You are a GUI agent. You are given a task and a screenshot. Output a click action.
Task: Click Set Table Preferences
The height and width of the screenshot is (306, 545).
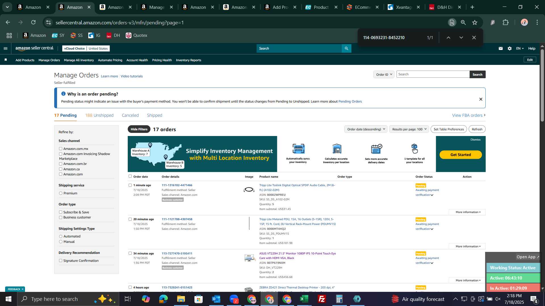click(448, 129)
